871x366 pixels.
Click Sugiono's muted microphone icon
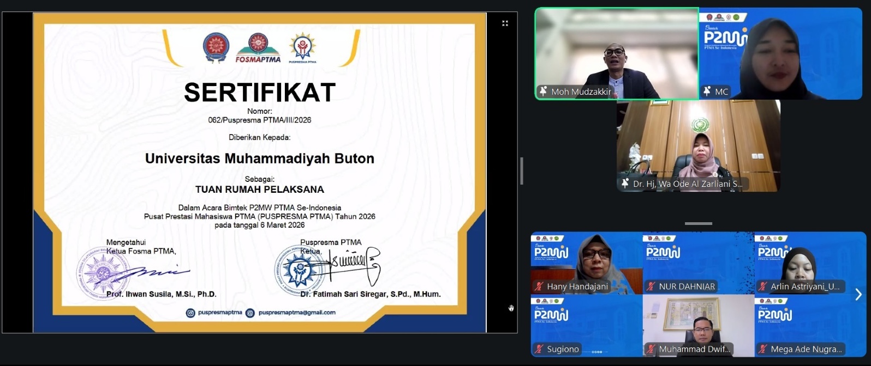(539, 349)
